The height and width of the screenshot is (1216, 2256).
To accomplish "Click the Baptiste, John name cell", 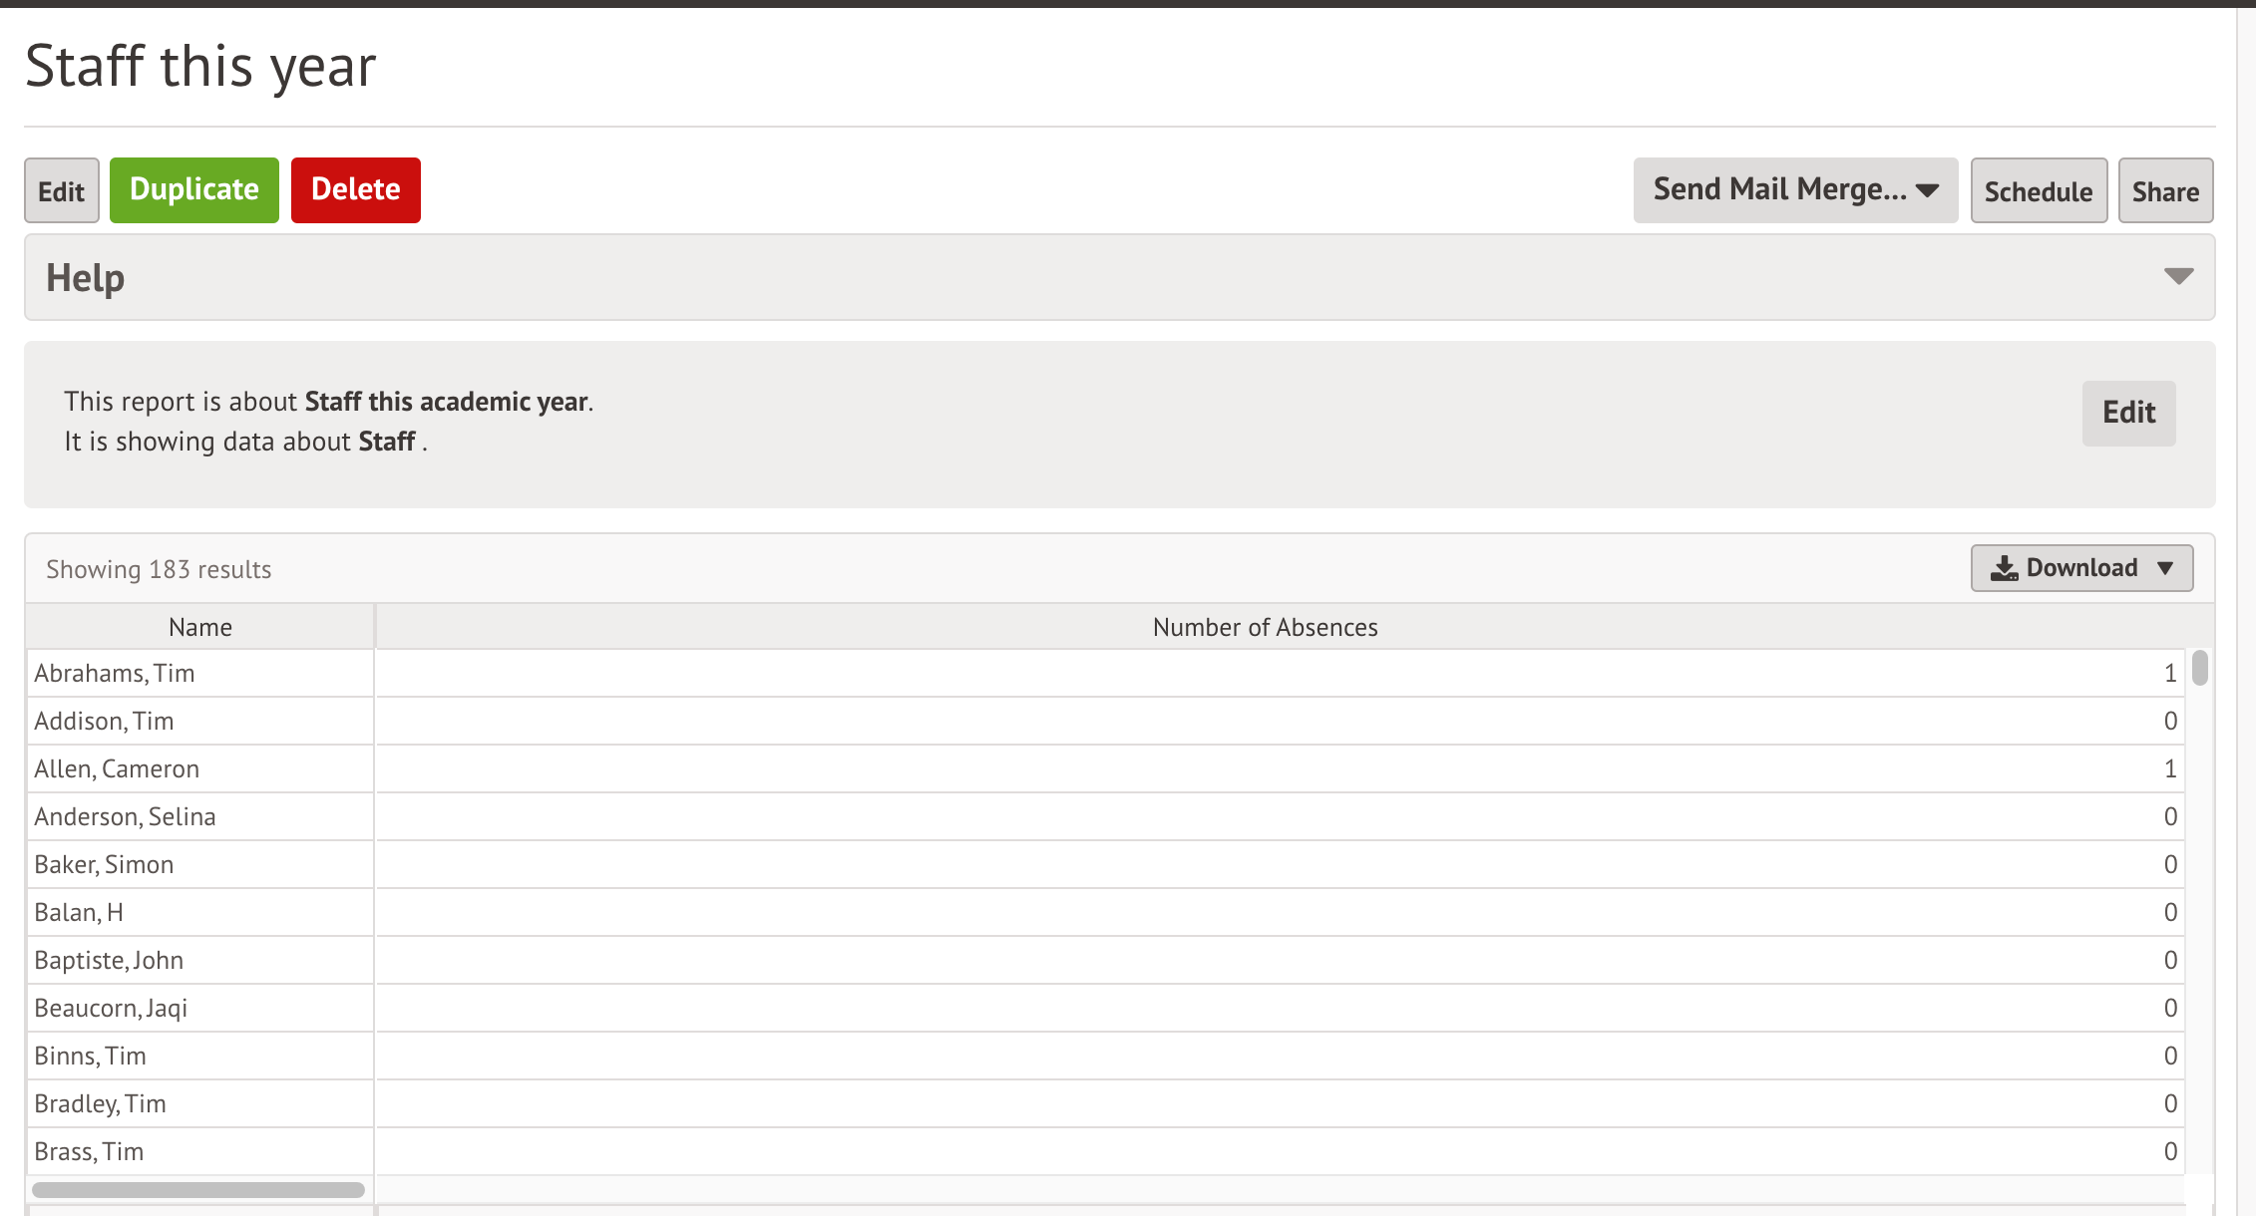I will click(x=200, y=960).
